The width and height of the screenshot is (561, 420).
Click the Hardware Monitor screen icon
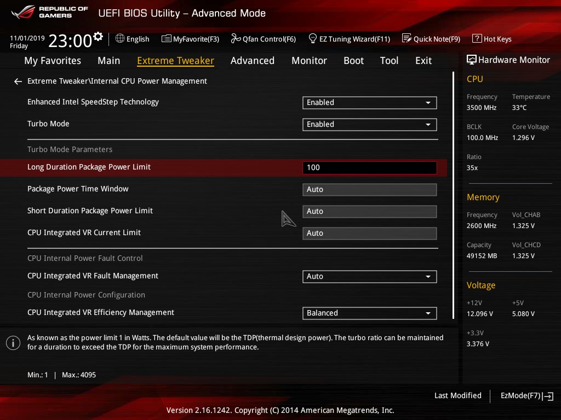click(x=472, y=60)
